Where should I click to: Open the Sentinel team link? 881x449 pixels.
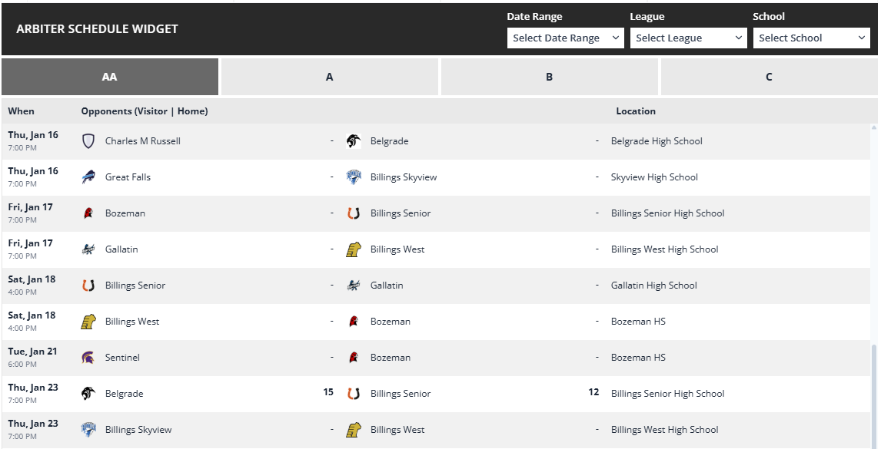click(x=122, y=358)
